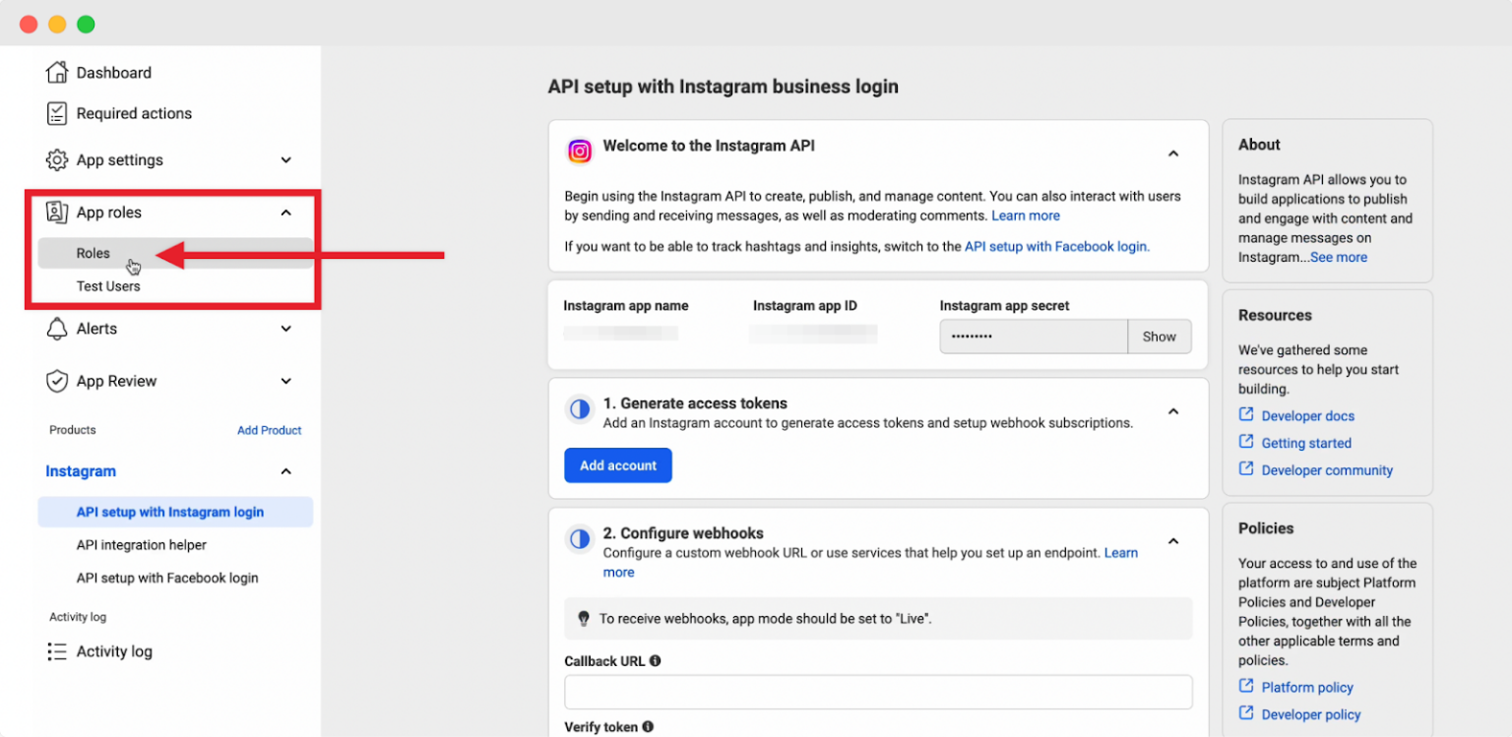Collapse the App roles section
Image resolution: width=1512 pixels, height=737 pixels.
285,212
